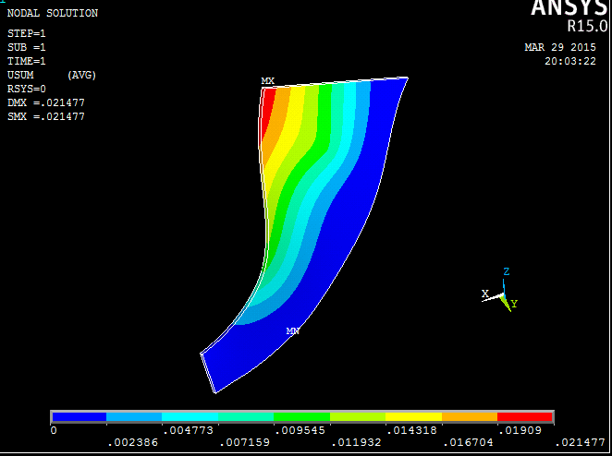612x456 pixels.
Task: Click legend value .014318
Action: click(x=411, y=431)
